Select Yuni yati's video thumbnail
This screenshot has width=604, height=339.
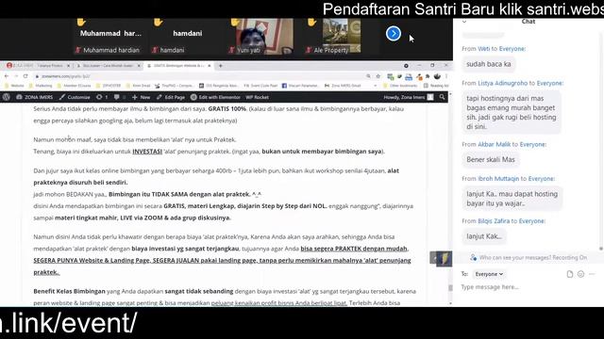(x=264, y=37)
